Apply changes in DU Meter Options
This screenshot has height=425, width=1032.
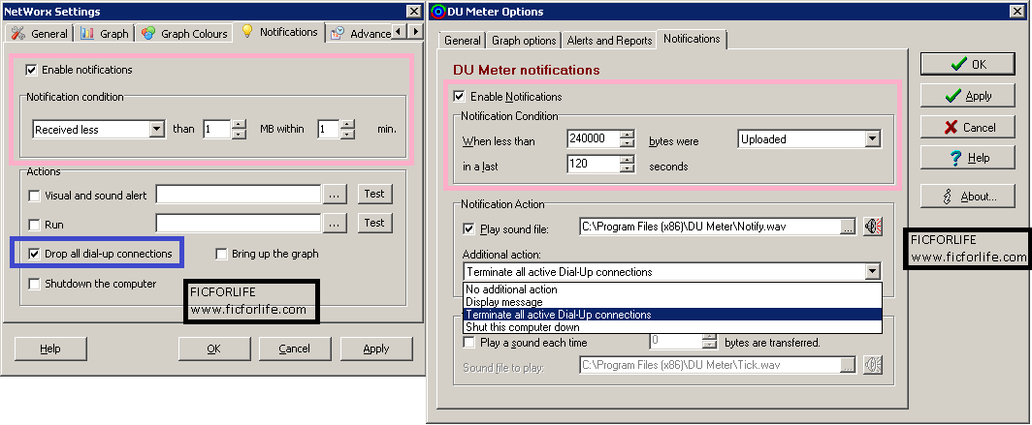click(x=968, y=96)
